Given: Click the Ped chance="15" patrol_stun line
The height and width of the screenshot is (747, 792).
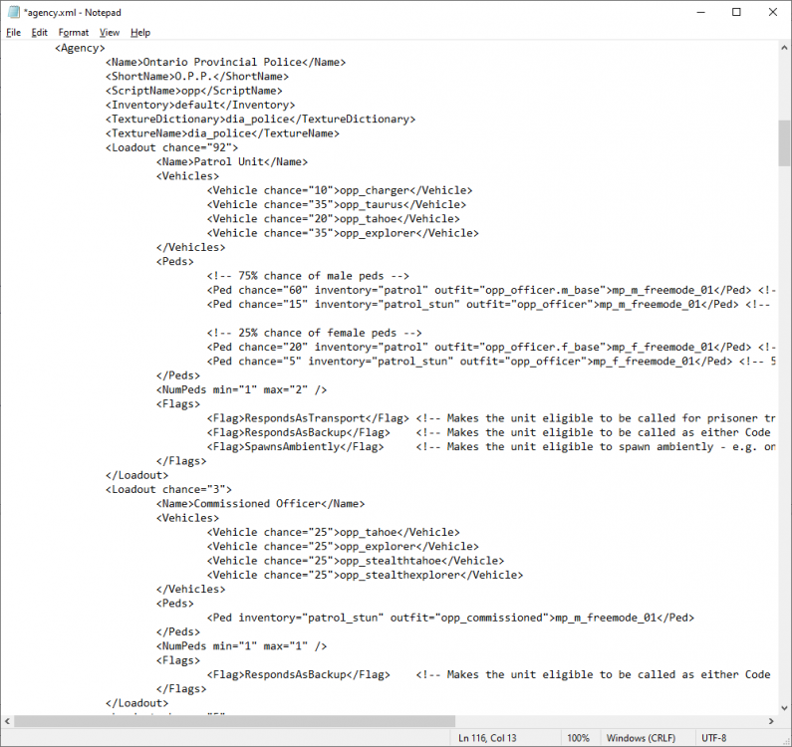Looking at the screenshot, I should pos(488,304).
